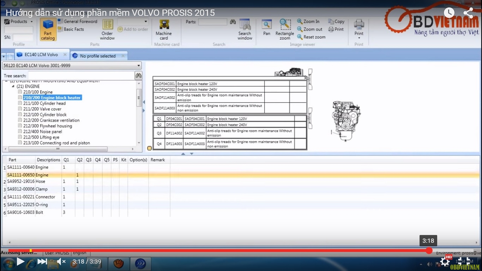Click the Tree search binoculars button
Image resolution: width=482 pixels, height=271 pixels.
138,76
